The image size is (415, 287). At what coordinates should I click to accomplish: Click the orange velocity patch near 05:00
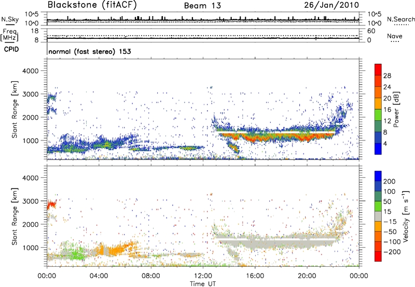[x=116, y=249]
